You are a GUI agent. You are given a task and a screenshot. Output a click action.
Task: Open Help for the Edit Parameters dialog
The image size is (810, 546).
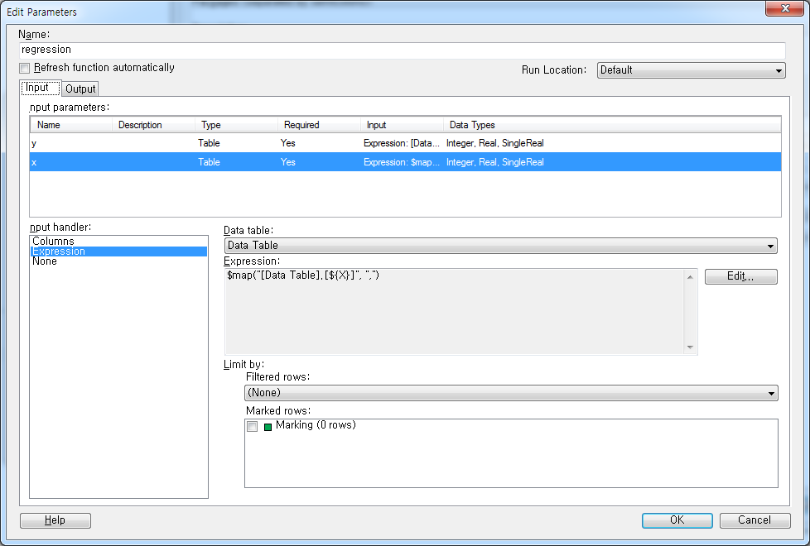point(55,520)
